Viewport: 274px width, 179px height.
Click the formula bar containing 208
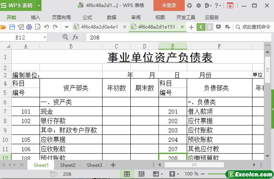tap(178, 38)
